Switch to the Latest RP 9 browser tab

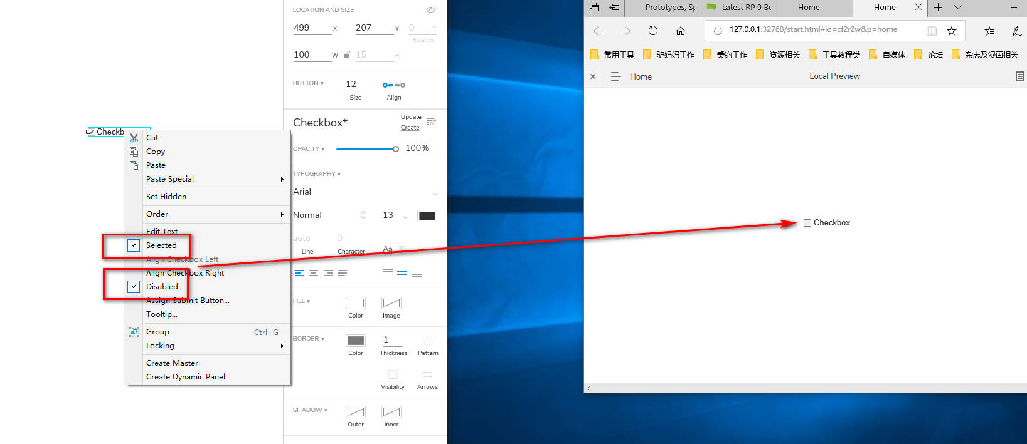739,8
